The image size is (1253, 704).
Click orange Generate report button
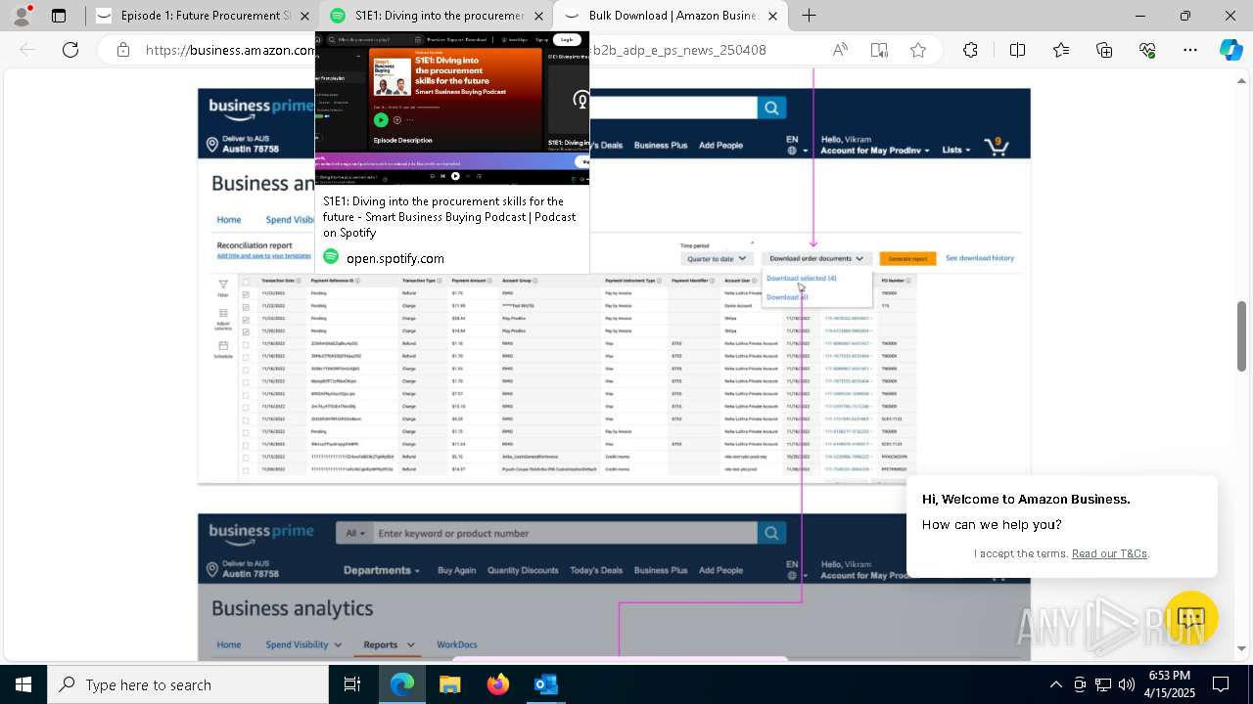pyautogui.click(x=907, y=259)
